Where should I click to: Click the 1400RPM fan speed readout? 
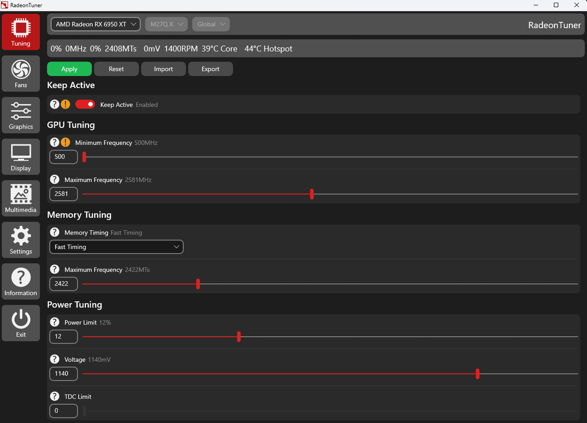click(181, 49)
